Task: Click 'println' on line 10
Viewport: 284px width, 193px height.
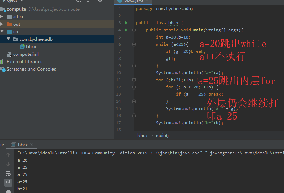Action: [192, 73]
